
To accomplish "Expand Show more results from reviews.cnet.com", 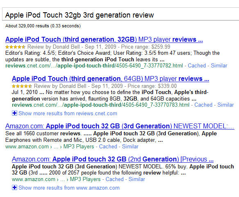I will 68,114.
